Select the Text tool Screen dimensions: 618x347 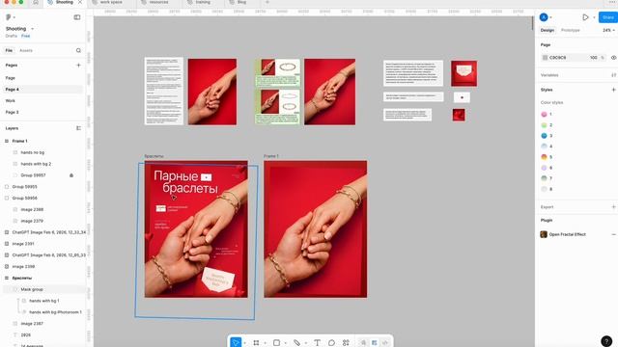317,343
